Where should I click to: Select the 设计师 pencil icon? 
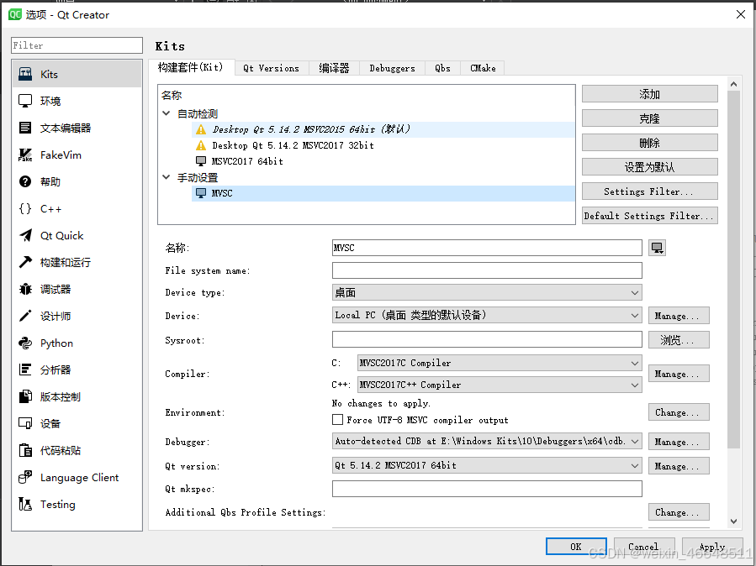click(25, 317)
